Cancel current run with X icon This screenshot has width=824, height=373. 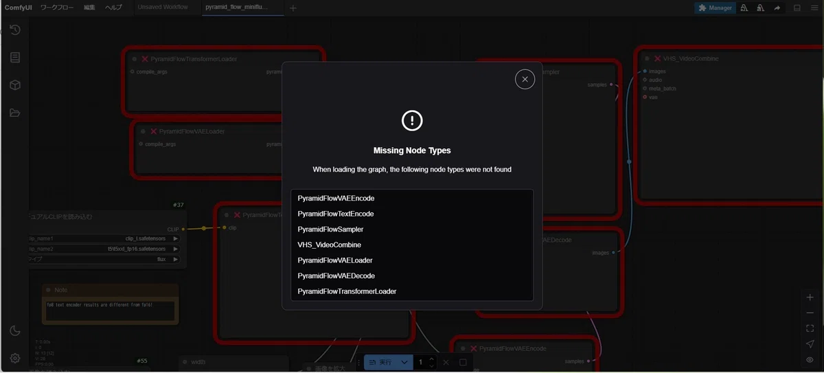pyautogui.click(x=446, y=362)
